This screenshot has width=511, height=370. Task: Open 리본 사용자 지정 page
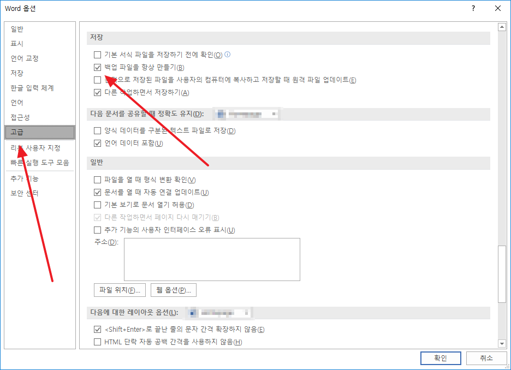(40, 148)
